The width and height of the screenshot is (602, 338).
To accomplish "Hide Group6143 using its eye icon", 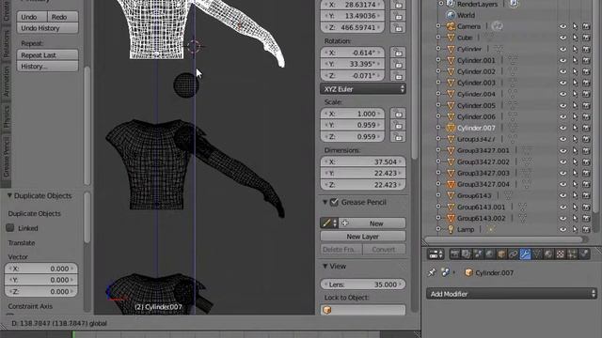I will point(562,195).
